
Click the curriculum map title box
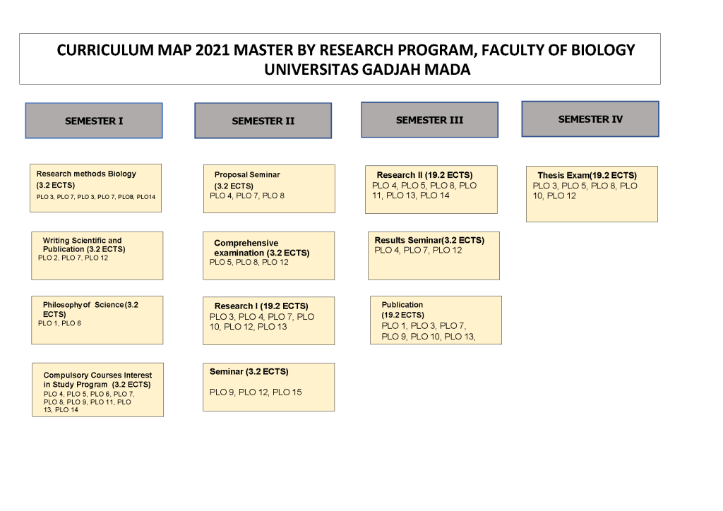click(x=340, y=59)
